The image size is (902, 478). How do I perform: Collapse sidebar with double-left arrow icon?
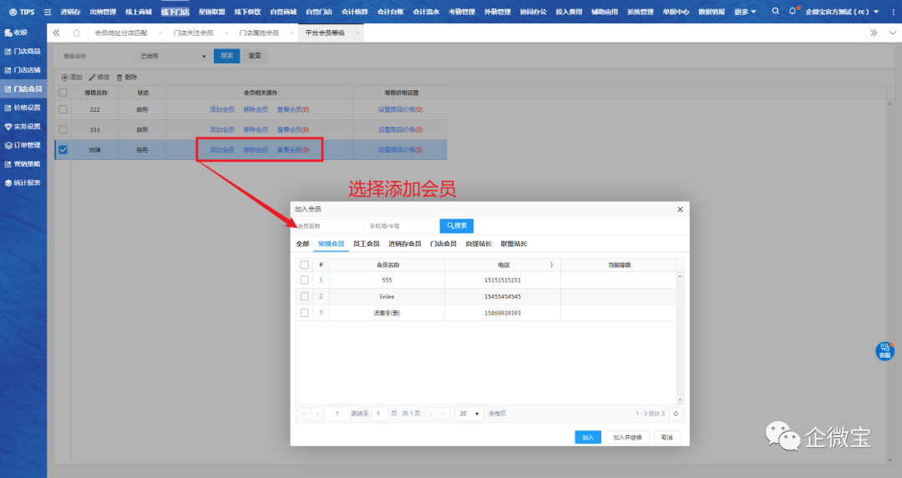(56, 33)
